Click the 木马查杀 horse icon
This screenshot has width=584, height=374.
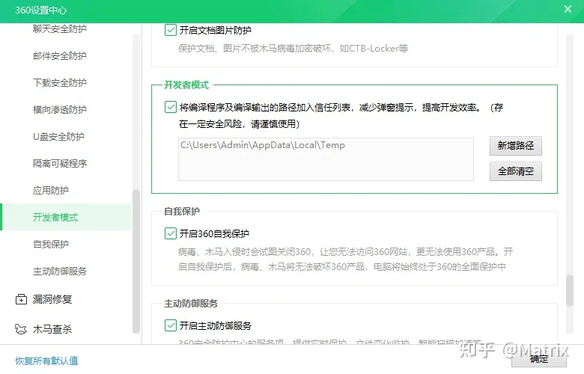click(21, 329)
